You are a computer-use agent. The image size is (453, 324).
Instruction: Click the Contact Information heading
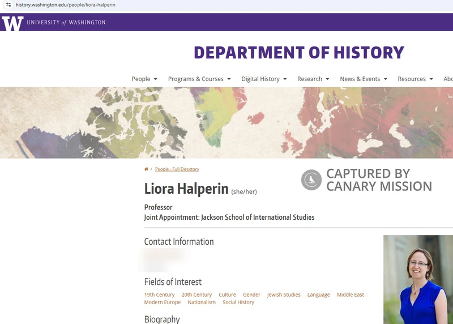[179, 242]
